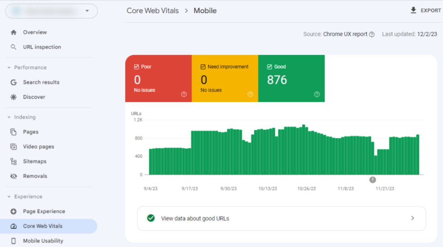Click the Removals crossed-eye icon

(x=14, y=176)
